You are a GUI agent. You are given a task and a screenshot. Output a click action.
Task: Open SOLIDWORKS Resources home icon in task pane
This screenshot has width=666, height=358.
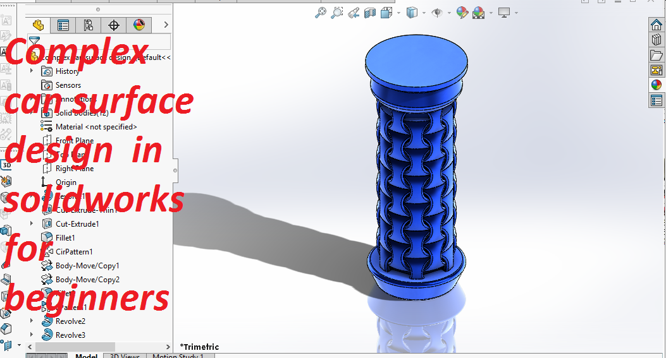[x=657, y=25]
